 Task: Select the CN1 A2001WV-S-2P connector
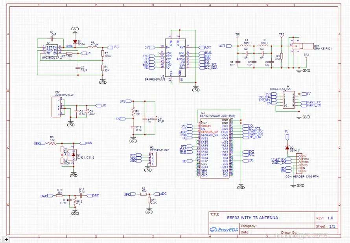point(56,107)
